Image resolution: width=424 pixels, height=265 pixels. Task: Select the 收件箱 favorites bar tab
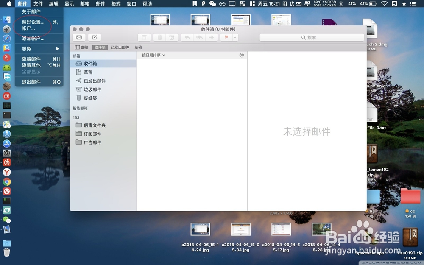tap(100, 47)
